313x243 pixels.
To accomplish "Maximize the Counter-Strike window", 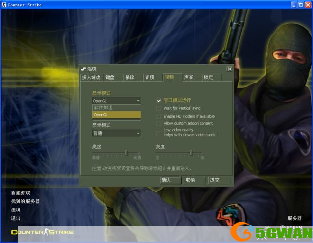I will coord(301,5).
